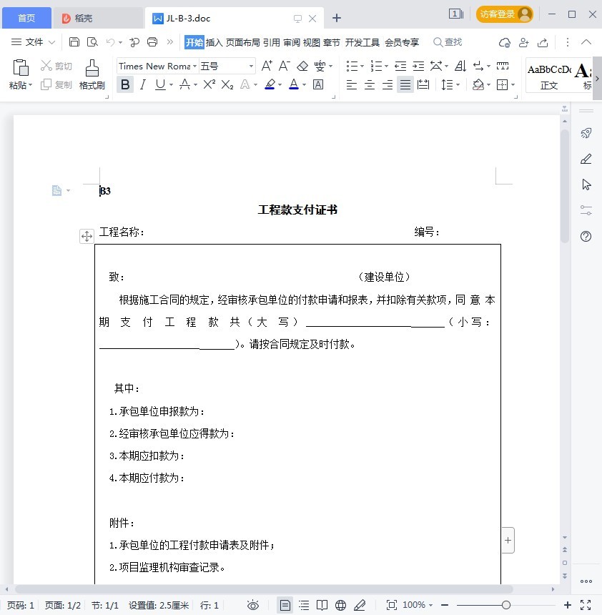This screenshot has width=602, height=615.
Task: Open the Times New Roman font dropdown
Action: 194,66
